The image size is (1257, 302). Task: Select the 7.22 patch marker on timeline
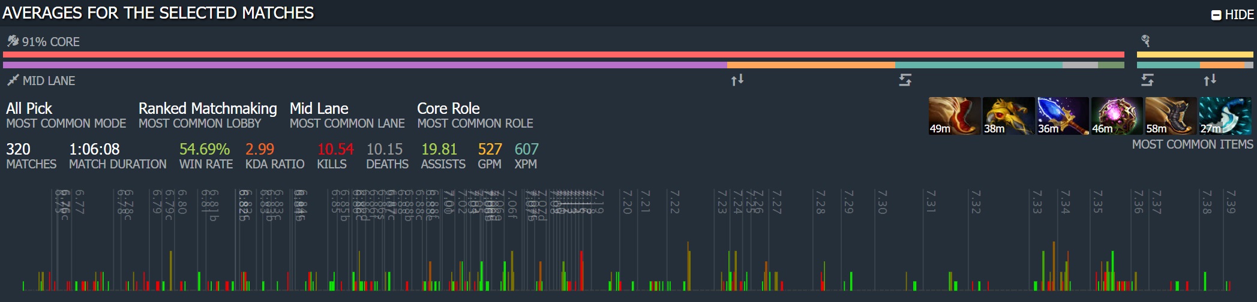click(x=674, y=202)
